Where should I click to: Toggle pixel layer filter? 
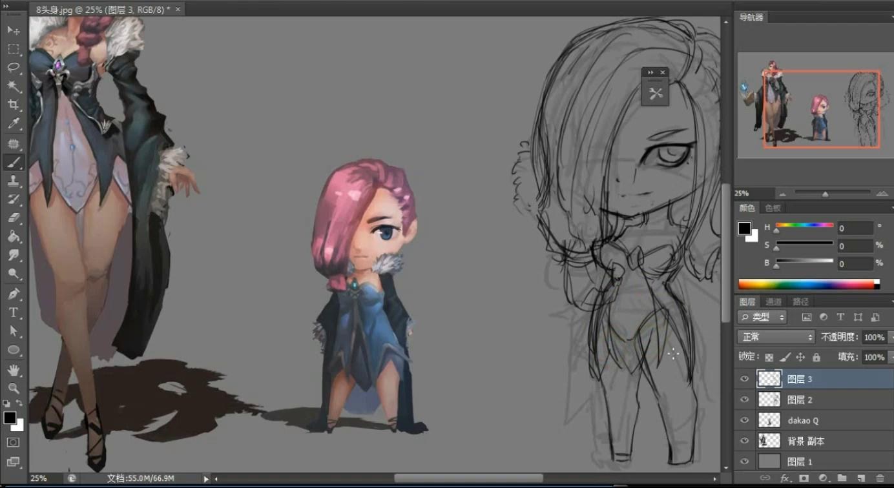coord(806,317)
